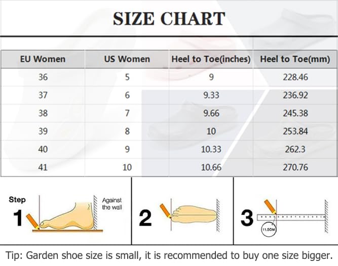
Task: Click the 11.5CM circle callout
Action: 269,230
